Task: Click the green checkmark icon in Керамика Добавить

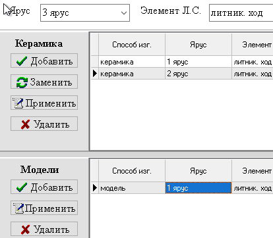Action: pyautogui.click(x=22, y=61)
